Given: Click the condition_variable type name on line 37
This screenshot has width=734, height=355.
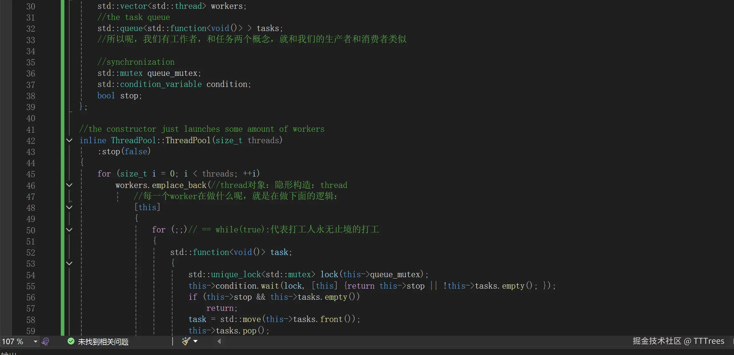Looking at the screenshot, I should tap(160, 84).
